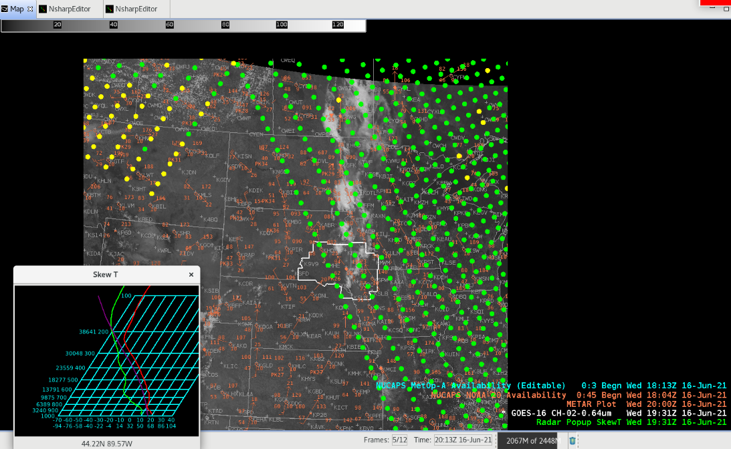Image resolution: width=731 pixels, height=449 pixels.
Task: Open the second NsharpEditor tab
Action: tap(136, 9)
